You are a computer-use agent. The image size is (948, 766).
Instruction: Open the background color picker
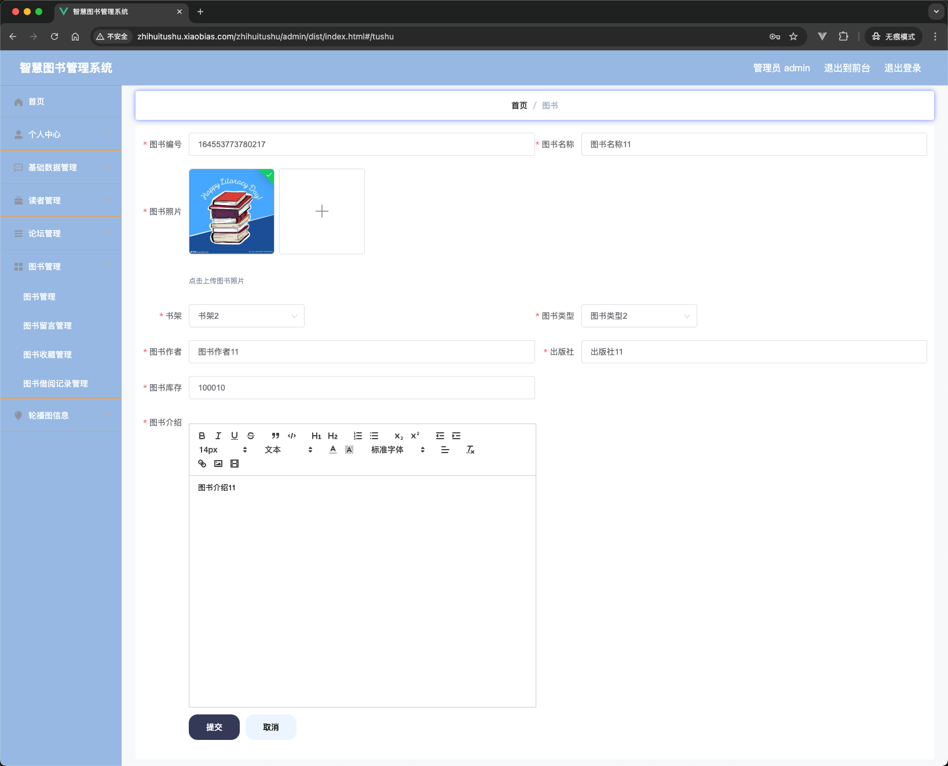(349, 450)
